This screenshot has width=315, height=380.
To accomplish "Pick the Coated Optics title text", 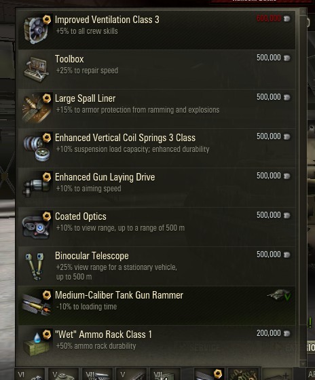I will pyautogui.click(x=81, y=216).
